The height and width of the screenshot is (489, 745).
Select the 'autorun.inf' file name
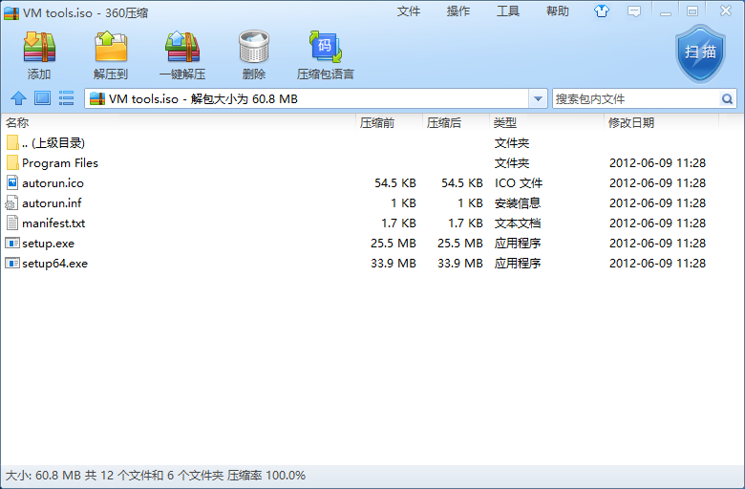point(52,202)
